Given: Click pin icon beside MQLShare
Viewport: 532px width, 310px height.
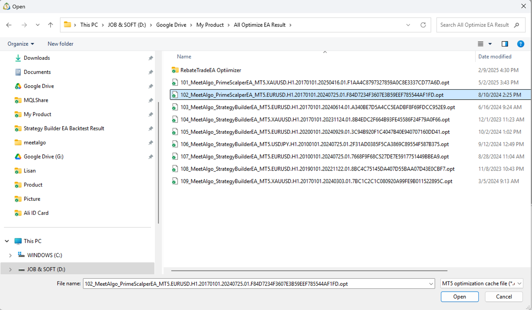Looking at the screenshot, I should pyautogui.click(x=151, y=100).
